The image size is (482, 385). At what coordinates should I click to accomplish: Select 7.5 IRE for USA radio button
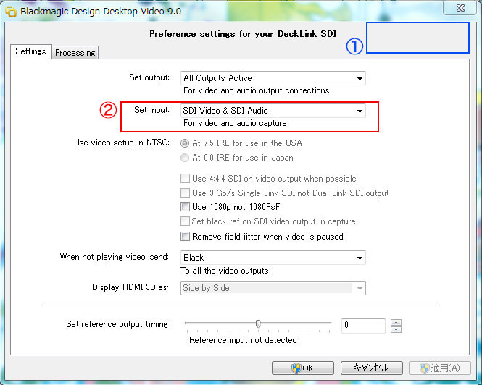(185, 143)
